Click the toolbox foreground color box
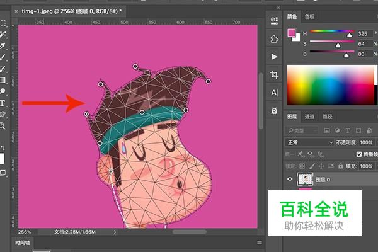Viewport: 378px width, 252px height. [x=2, y=159]
